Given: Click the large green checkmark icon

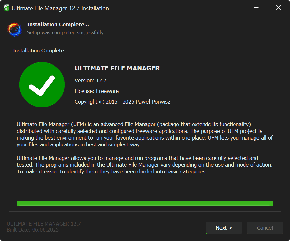Looking at the screenshot, I should click(x=42, y=85).
